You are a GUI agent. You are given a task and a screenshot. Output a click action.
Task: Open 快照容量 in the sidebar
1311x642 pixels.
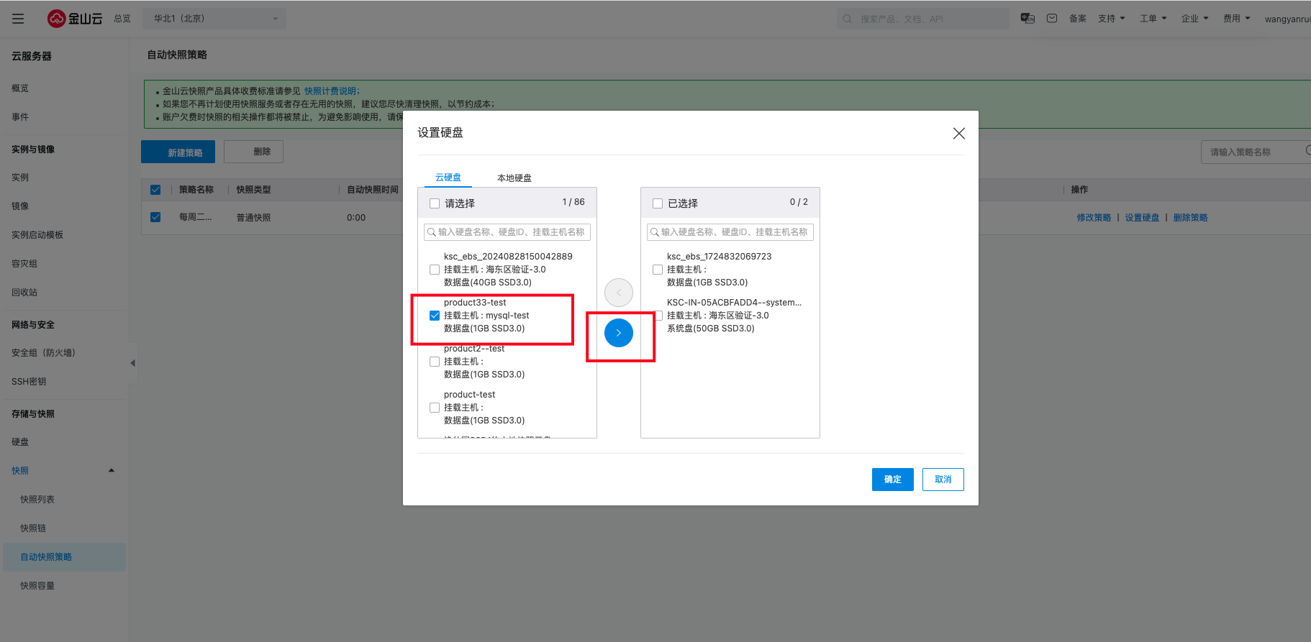pyautogui.click(x=37, y=586)
